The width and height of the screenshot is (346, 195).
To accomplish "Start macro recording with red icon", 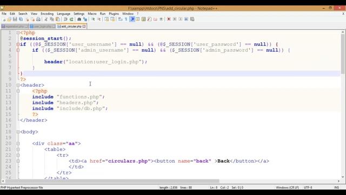I will [169, 19].
